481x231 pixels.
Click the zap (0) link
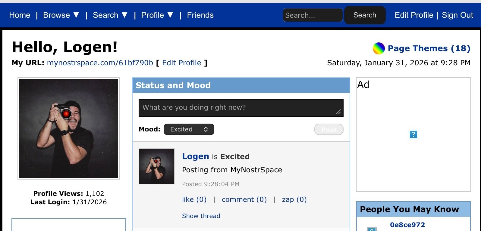pos(294,199)
